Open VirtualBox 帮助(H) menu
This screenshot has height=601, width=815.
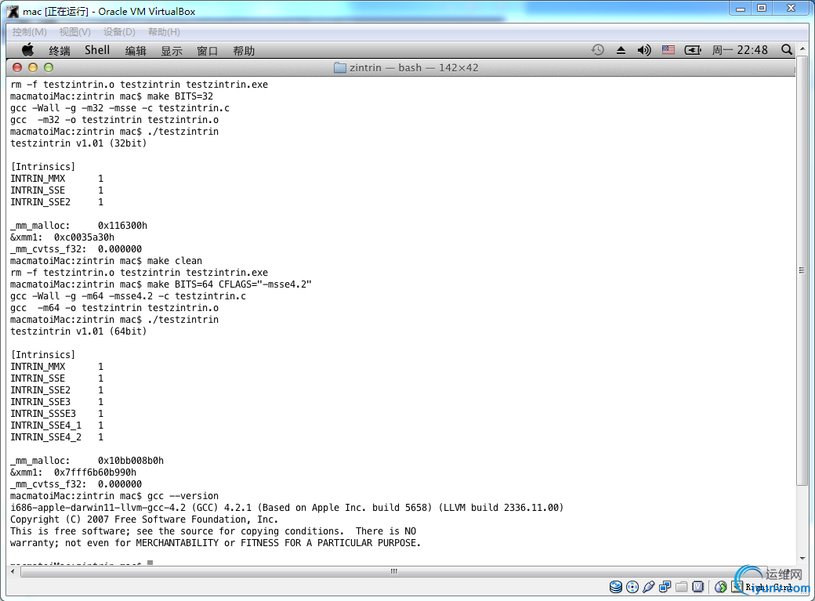[164, 31]
